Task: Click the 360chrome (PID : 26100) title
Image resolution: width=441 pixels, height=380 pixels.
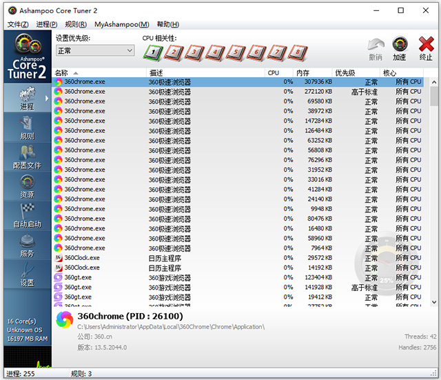Action: [130, 317]
